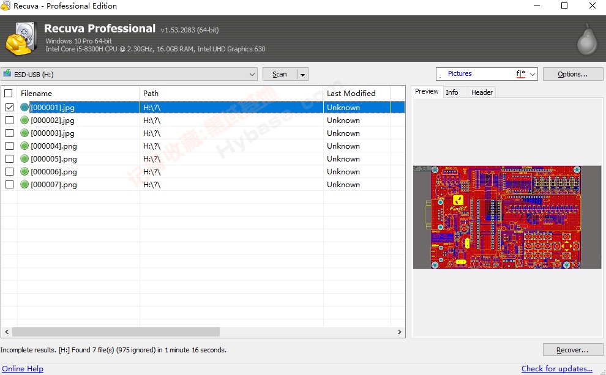606x375 pixels.
Task: Click the green status dot of [000007].png
Action: coord(24,184)
